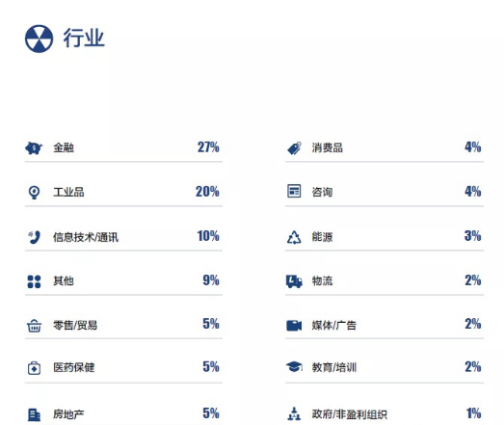Click the delivery truck icon for 物流

[x=294, y=281]
